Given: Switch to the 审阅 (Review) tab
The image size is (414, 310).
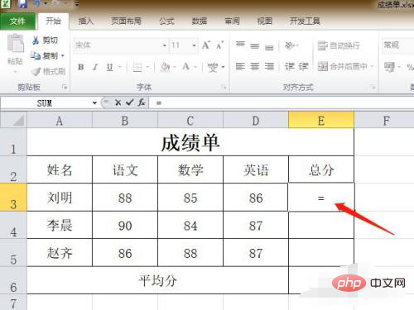Looking at the screenshot, I should [232, 21].
